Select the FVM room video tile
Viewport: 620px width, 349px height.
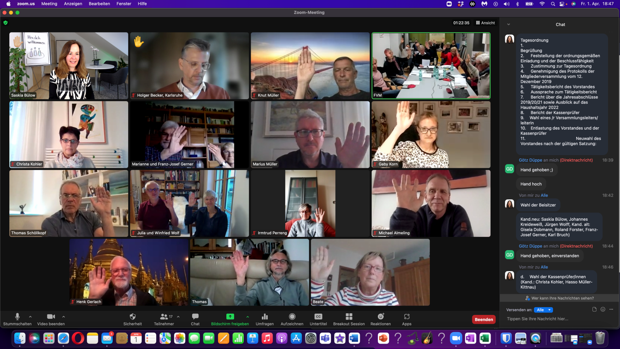(431, 66)
